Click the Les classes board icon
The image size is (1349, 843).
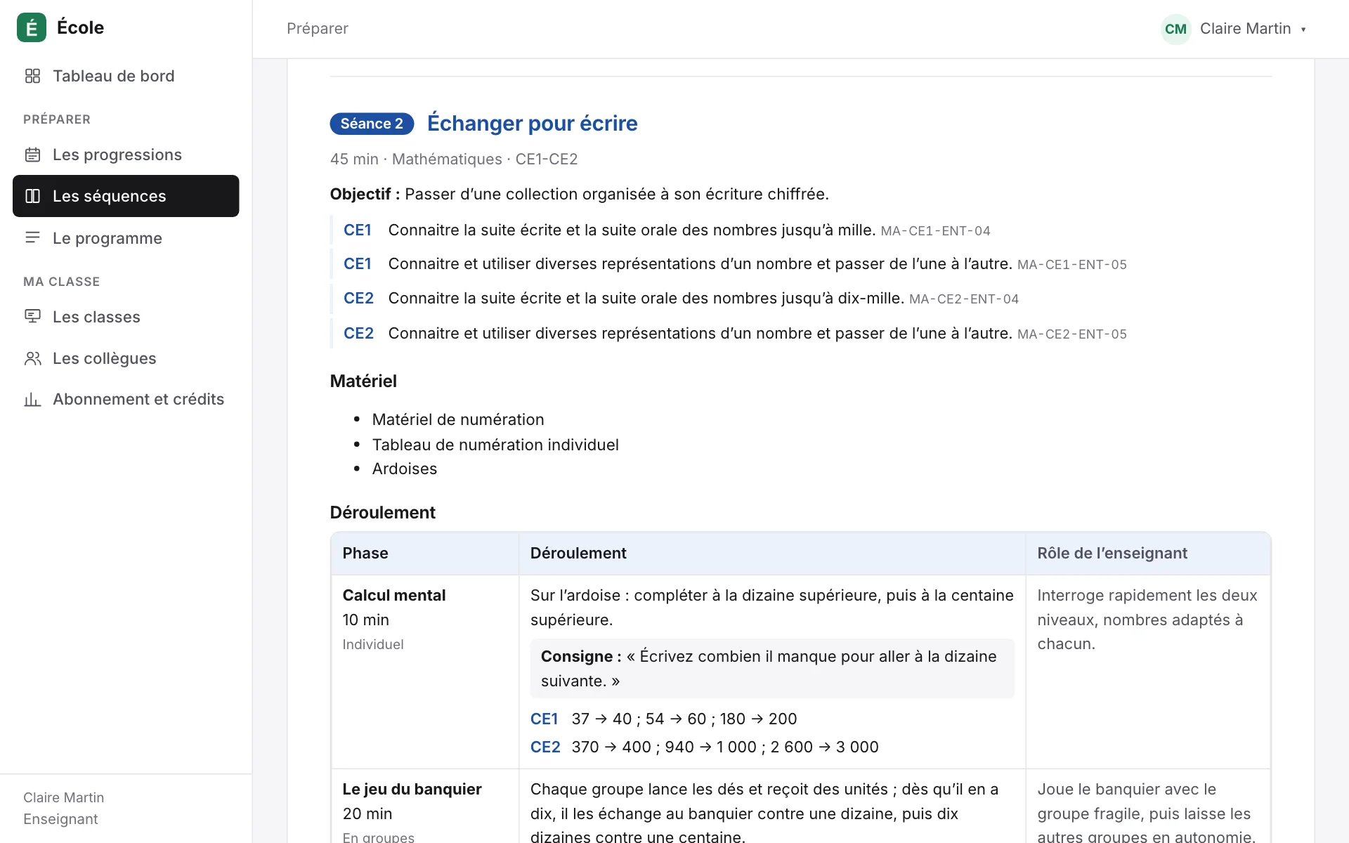(32, 317)
